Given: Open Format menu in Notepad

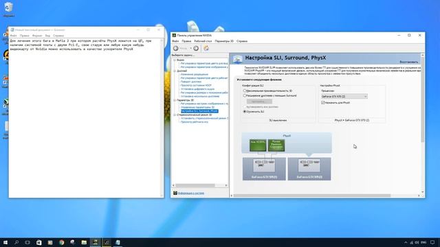Looking at the screenshot, I should pos(37,36).
